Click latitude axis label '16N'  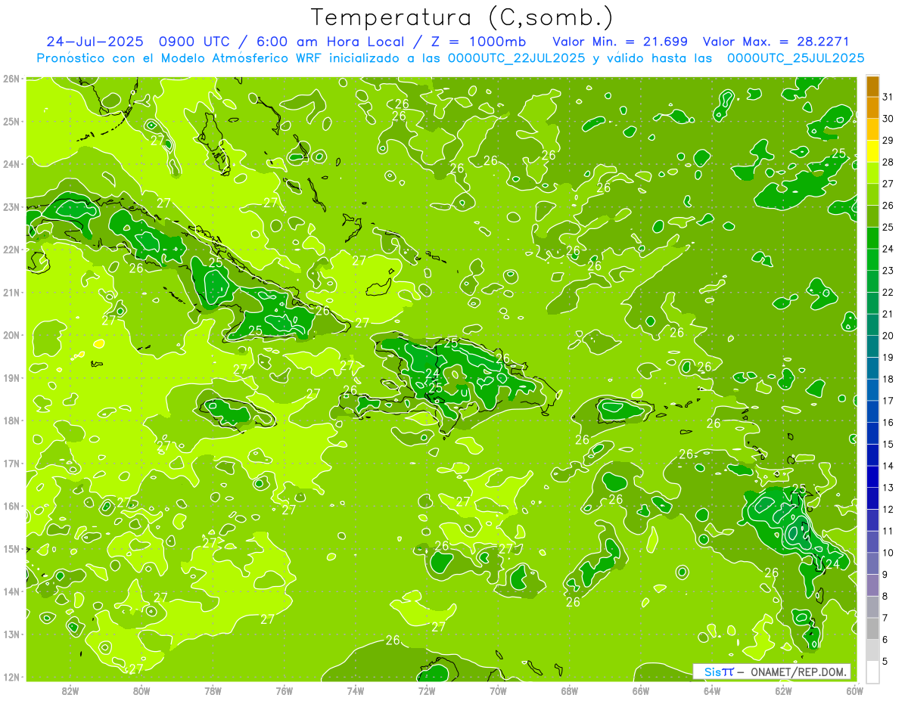(x=11, y=506)
